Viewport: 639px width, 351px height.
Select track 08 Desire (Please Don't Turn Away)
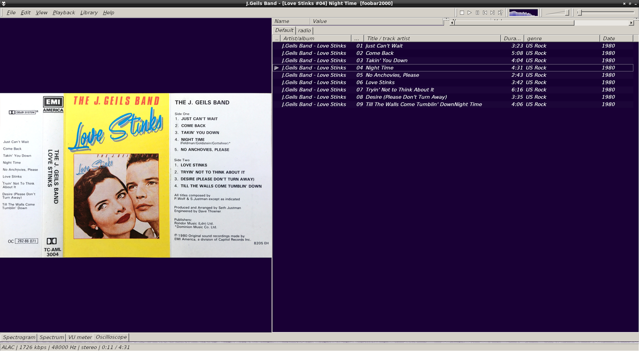453,97
